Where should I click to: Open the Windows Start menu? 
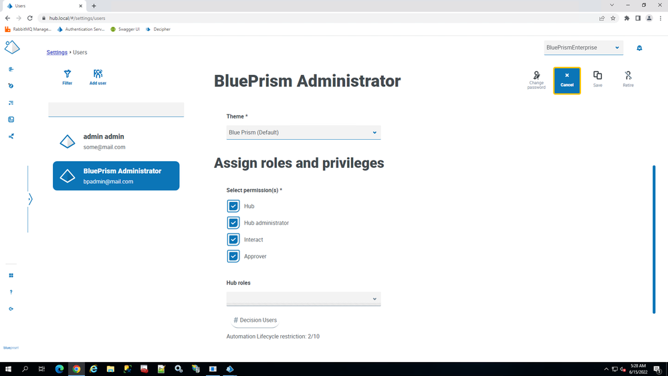click(x=8, y=369)
